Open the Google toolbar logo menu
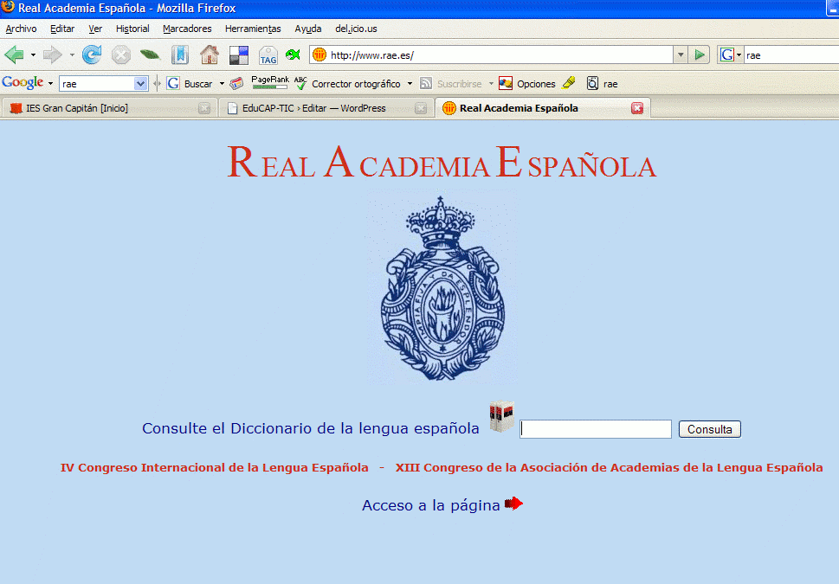 coord(28,83)
